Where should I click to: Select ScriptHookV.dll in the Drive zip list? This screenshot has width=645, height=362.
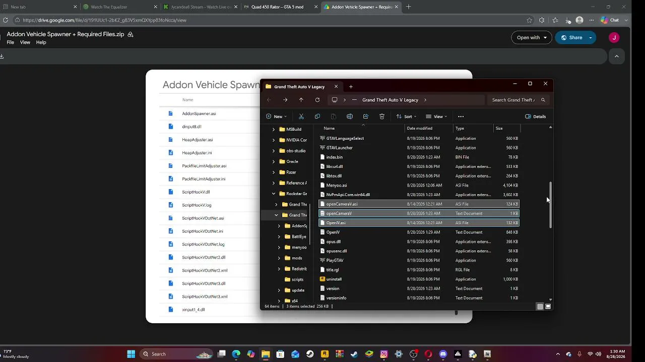click(196, 192)
